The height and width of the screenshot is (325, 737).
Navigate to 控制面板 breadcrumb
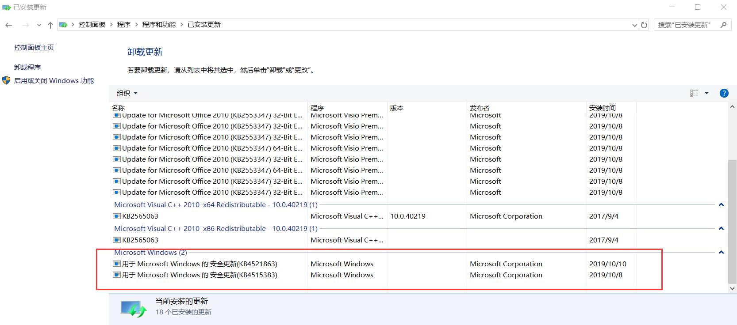tap(92, 25)
